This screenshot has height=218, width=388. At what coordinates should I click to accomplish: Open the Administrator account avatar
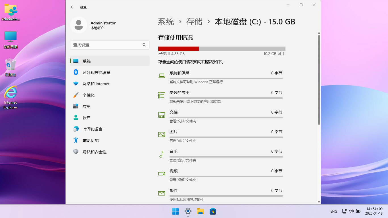coord(79,25)
